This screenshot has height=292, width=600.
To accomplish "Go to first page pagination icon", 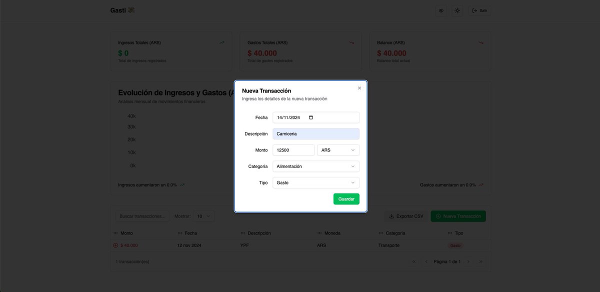I will tap(413, 261).
